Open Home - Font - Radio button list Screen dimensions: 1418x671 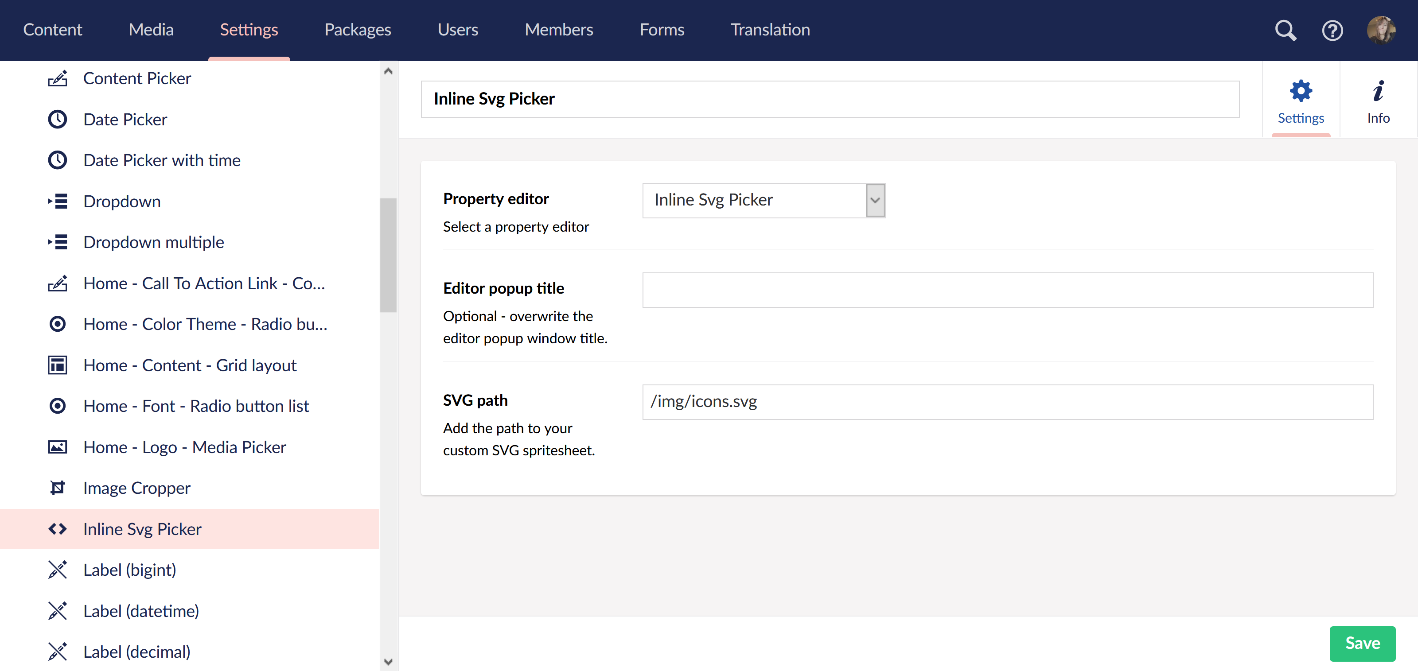(196, 406)
